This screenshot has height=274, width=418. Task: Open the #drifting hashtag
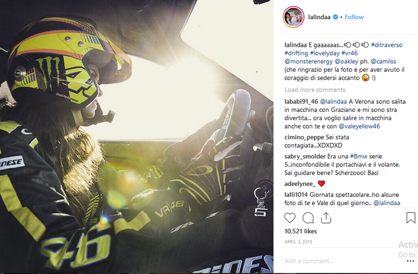pyautogui.click(x=296, y=53)
